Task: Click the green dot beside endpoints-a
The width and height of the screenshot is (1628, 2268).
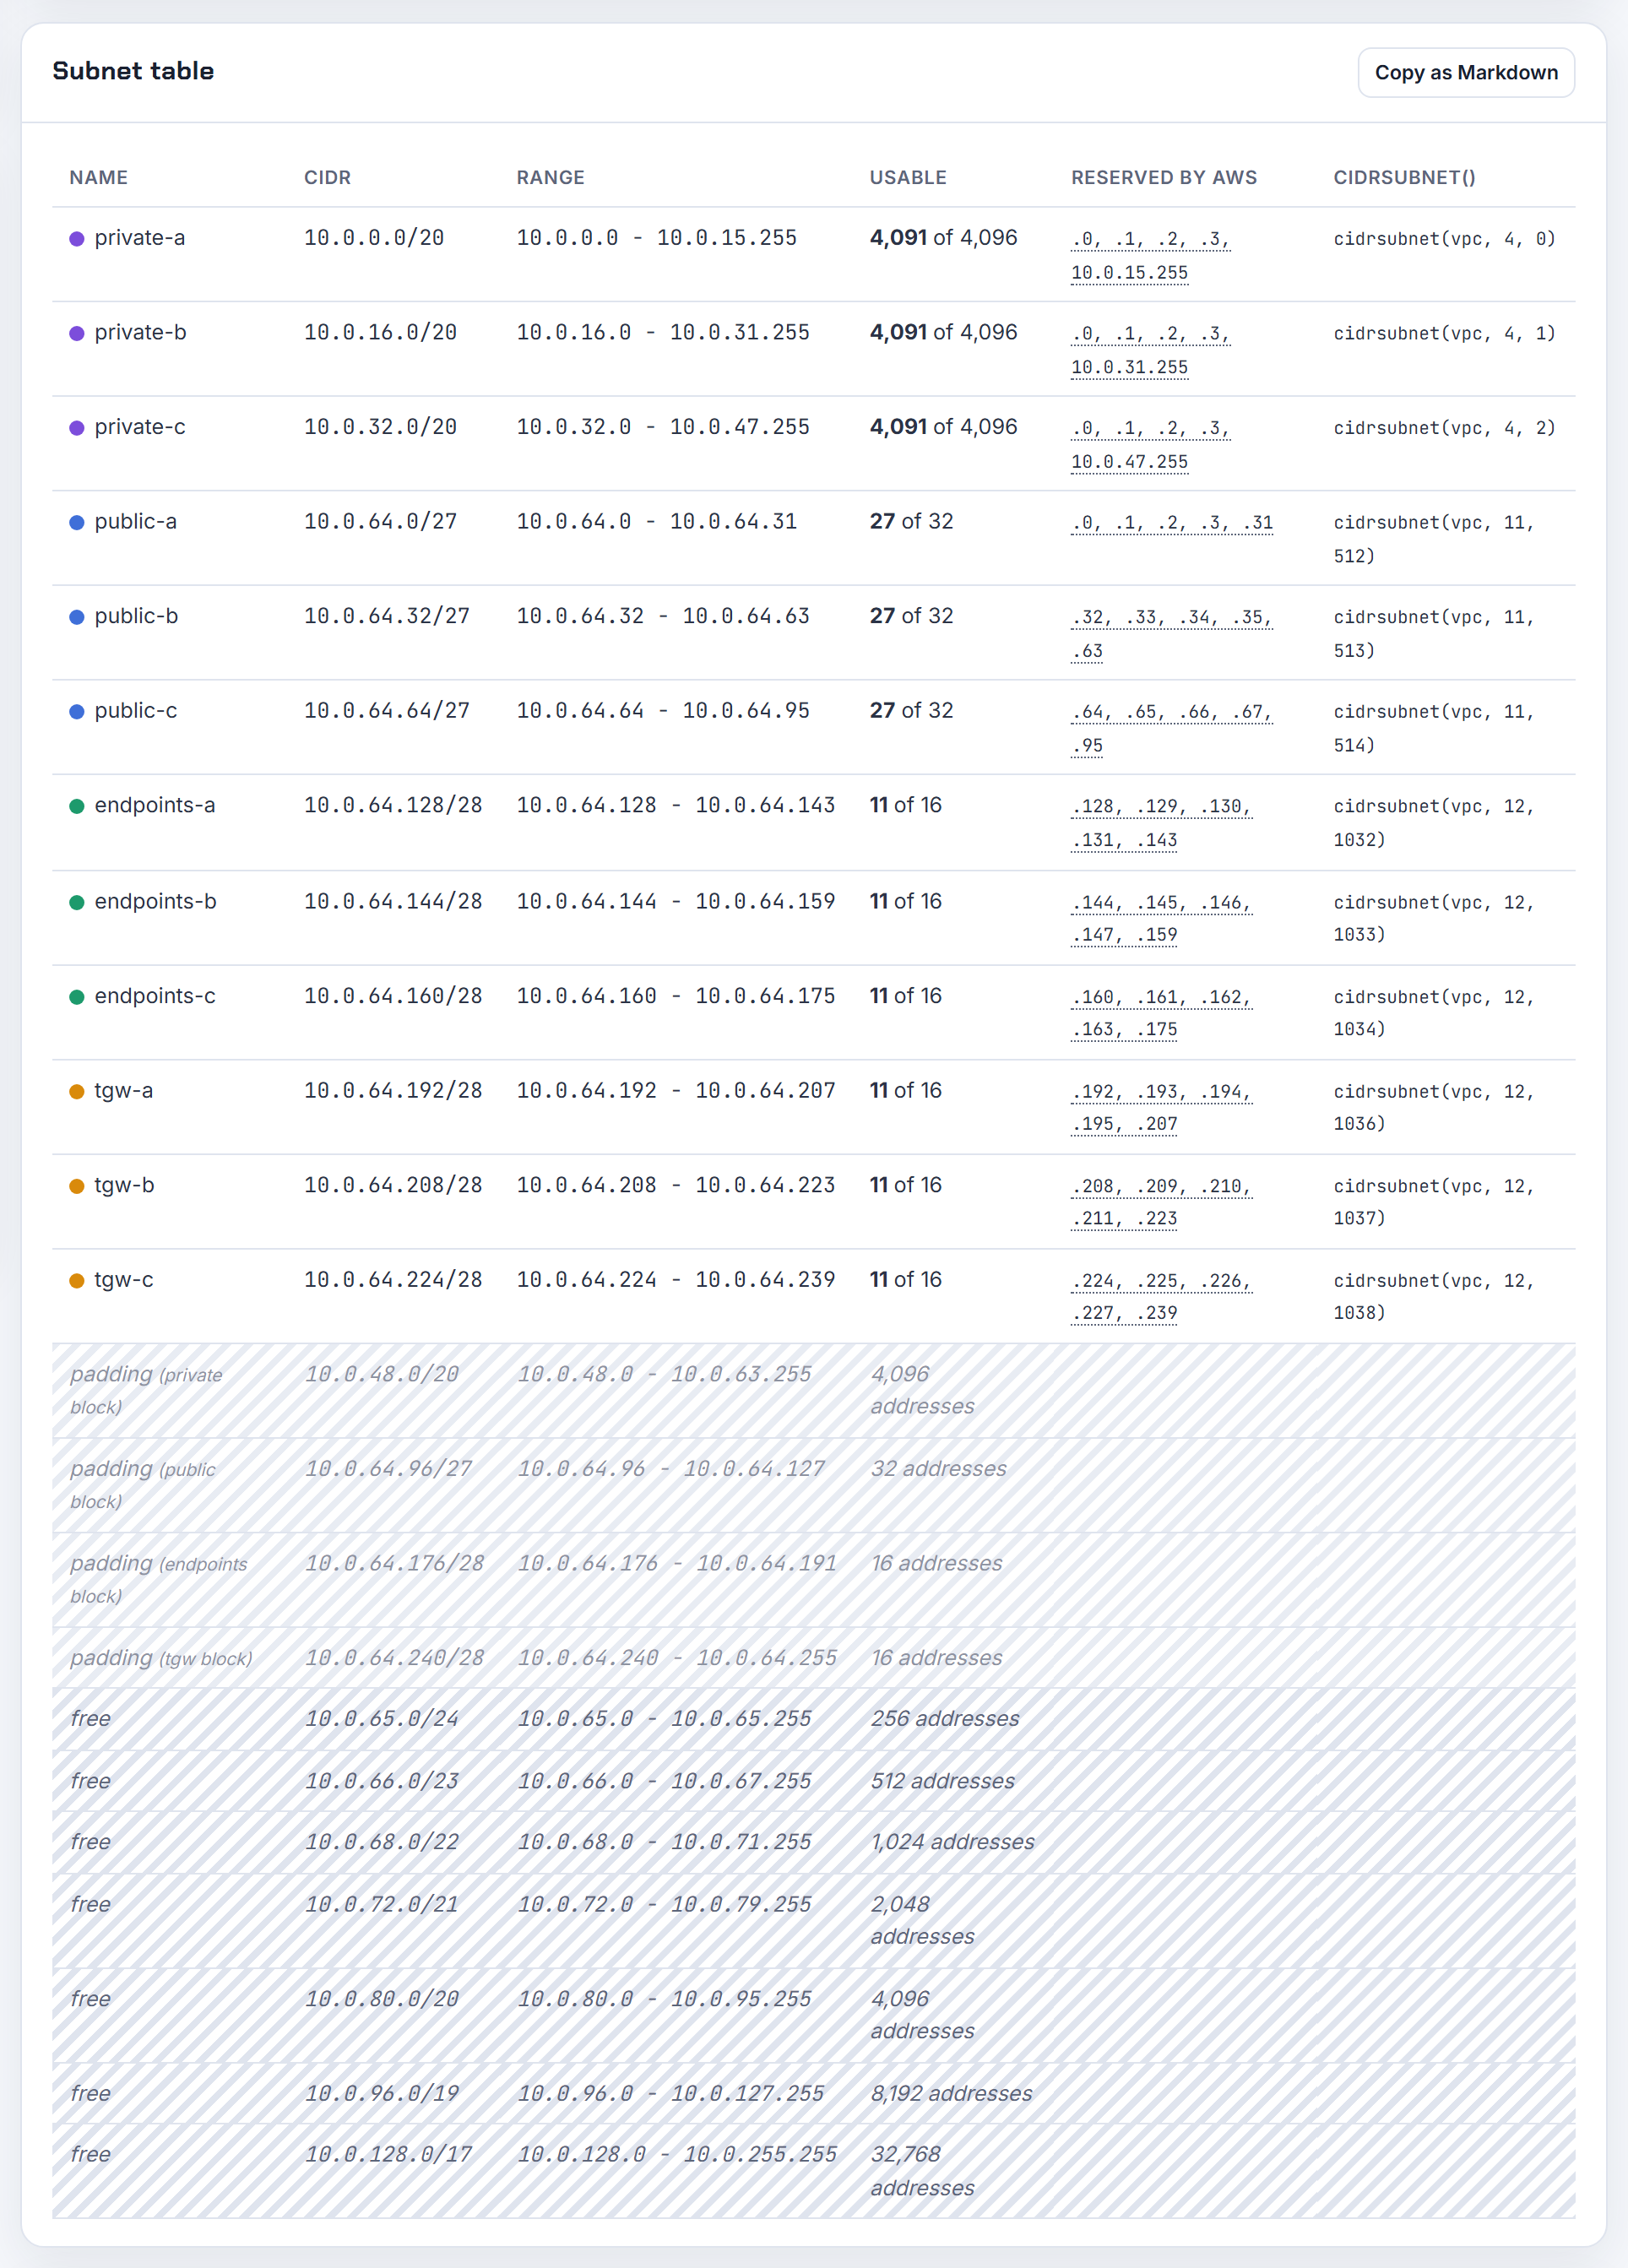Action: [77, 806]
